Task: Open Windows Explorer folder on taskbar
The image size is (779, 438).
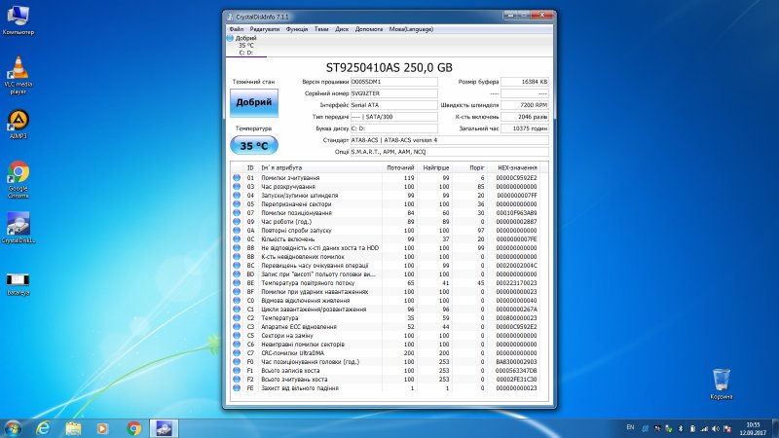Action: pyautogui.click(x=73, y=427)
